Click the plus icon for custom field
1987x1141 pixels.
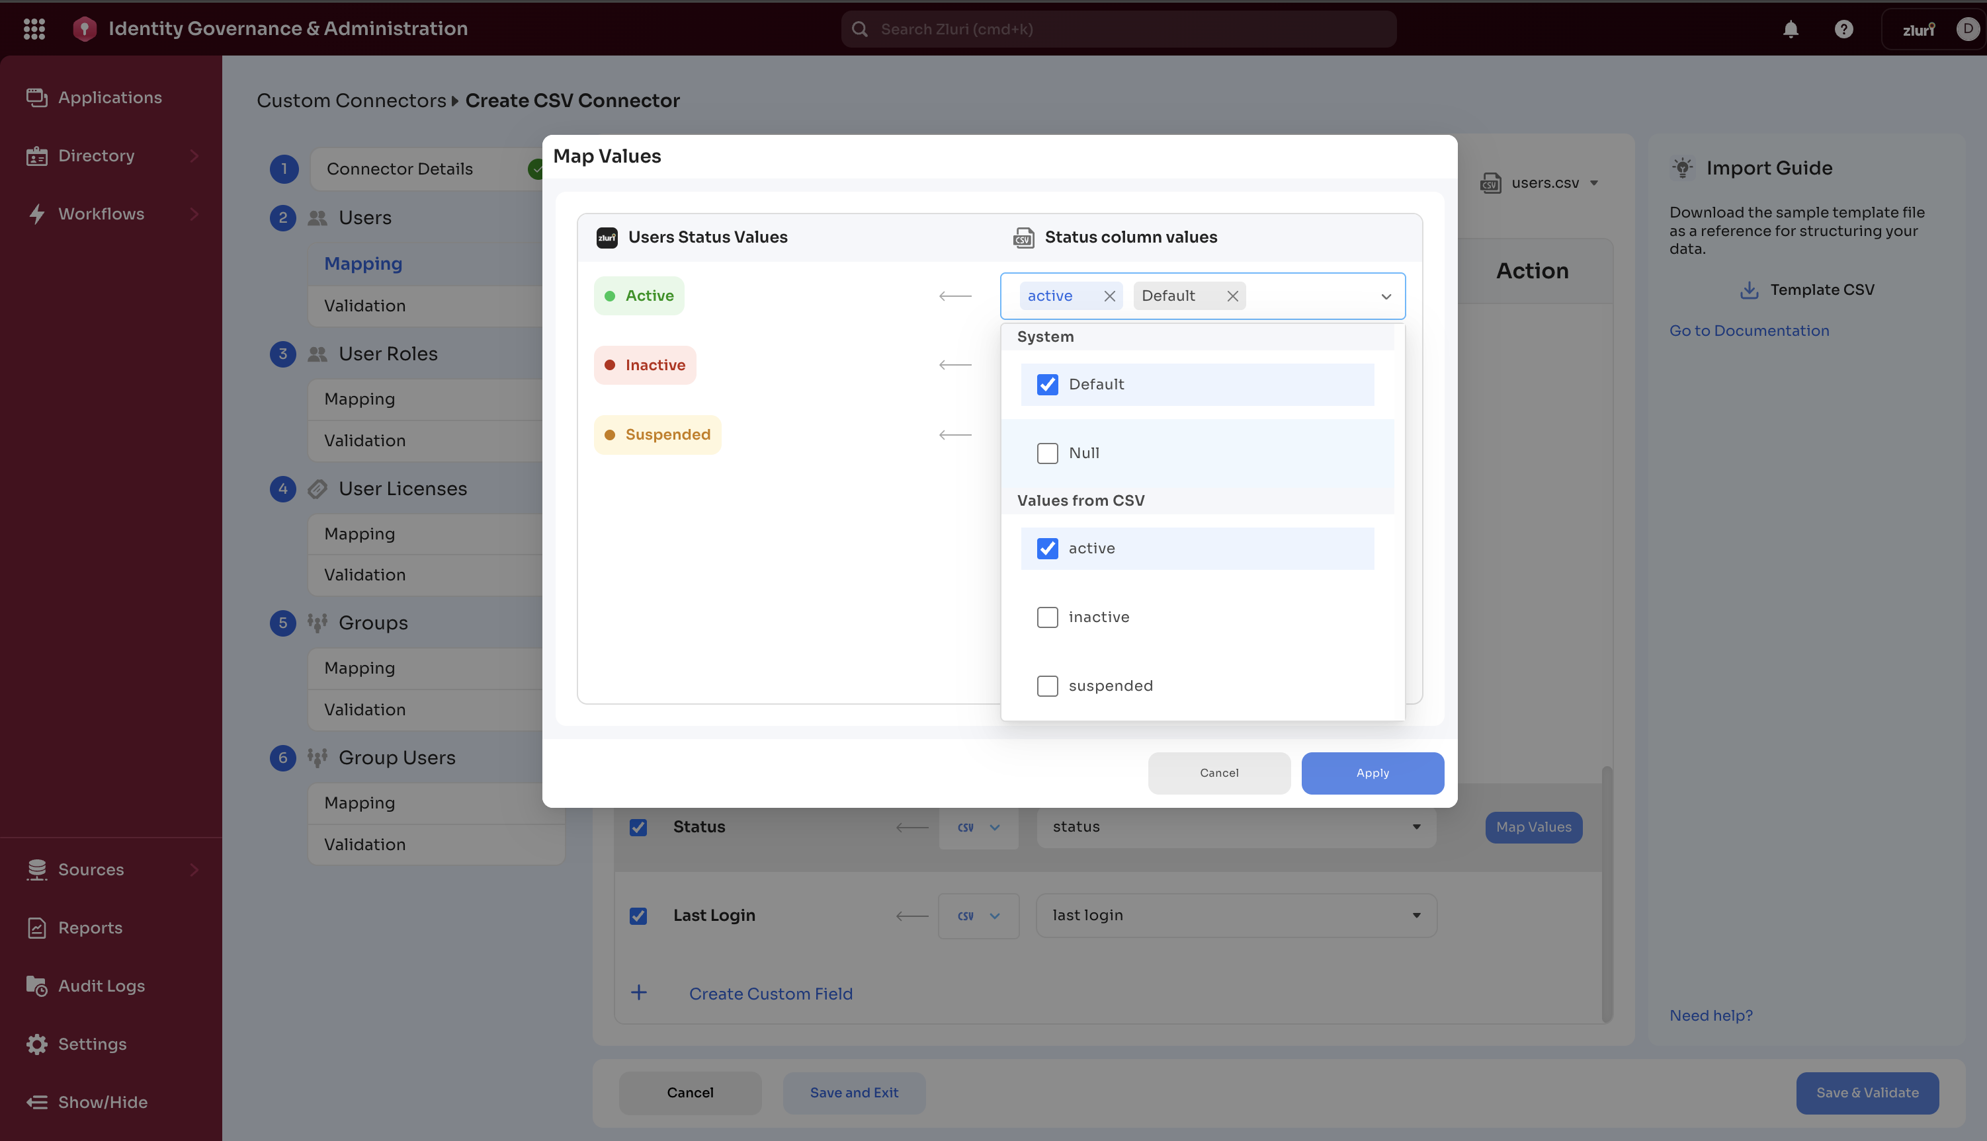pyautogui.click(x=639, y=993)
